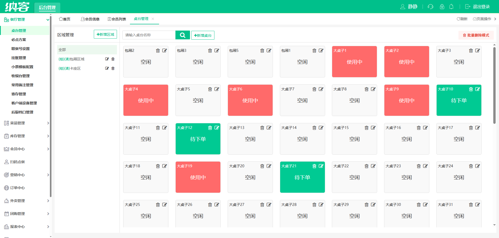Open 必点方案 in the sidebar
This screenshot has width=499, height=238.
tap(19, 40)
